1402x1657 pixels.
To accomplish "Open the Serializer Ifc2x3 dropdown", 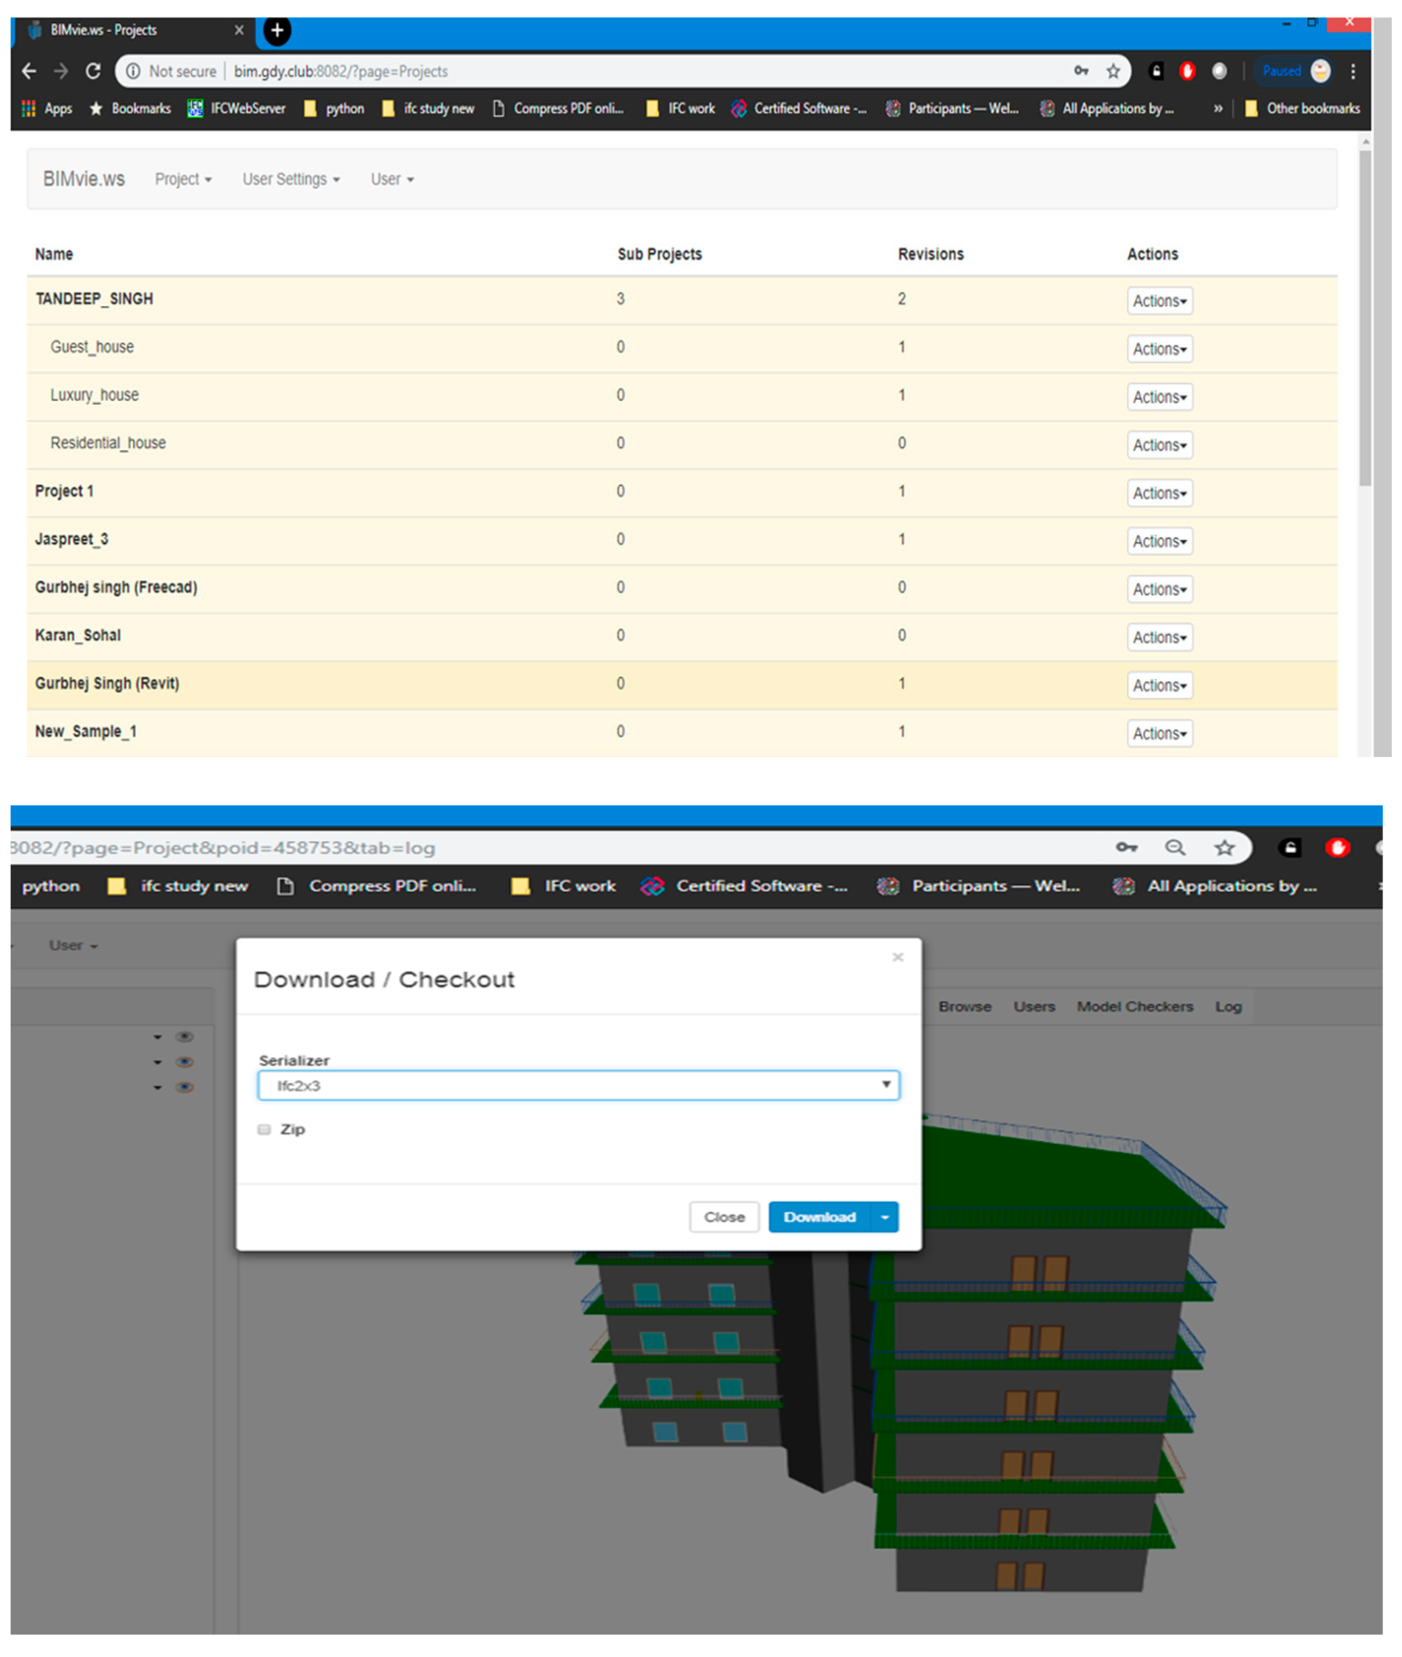I will click(x=578, y=1085).
